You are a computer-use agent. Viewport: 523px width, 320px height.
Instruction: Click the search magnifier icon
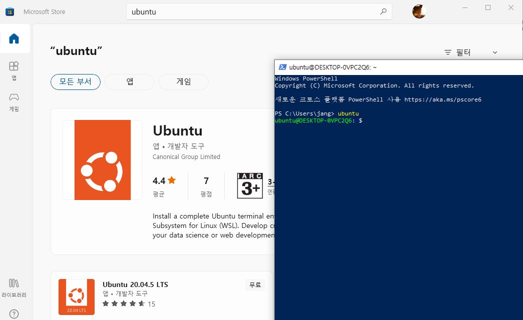click(383, 11)
